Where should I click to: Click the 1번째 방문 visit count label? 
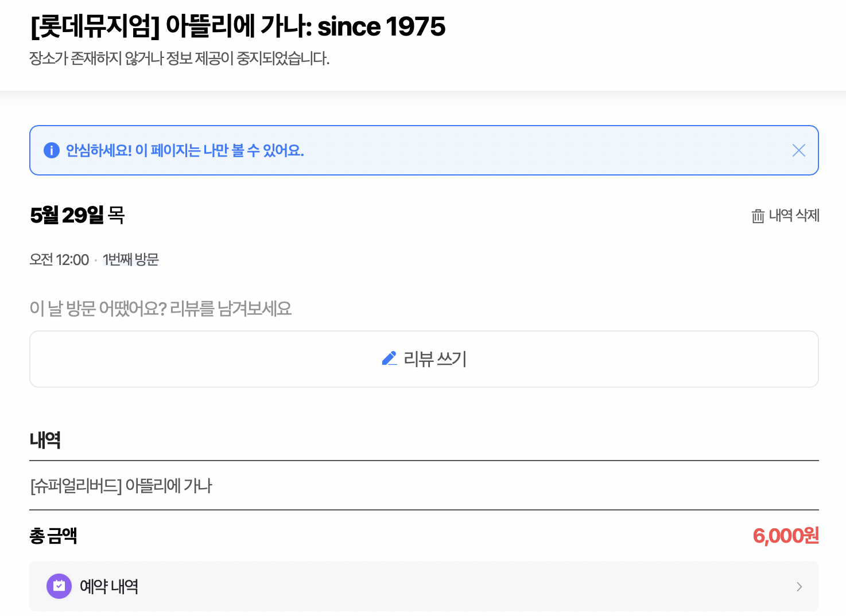point(131,260)
